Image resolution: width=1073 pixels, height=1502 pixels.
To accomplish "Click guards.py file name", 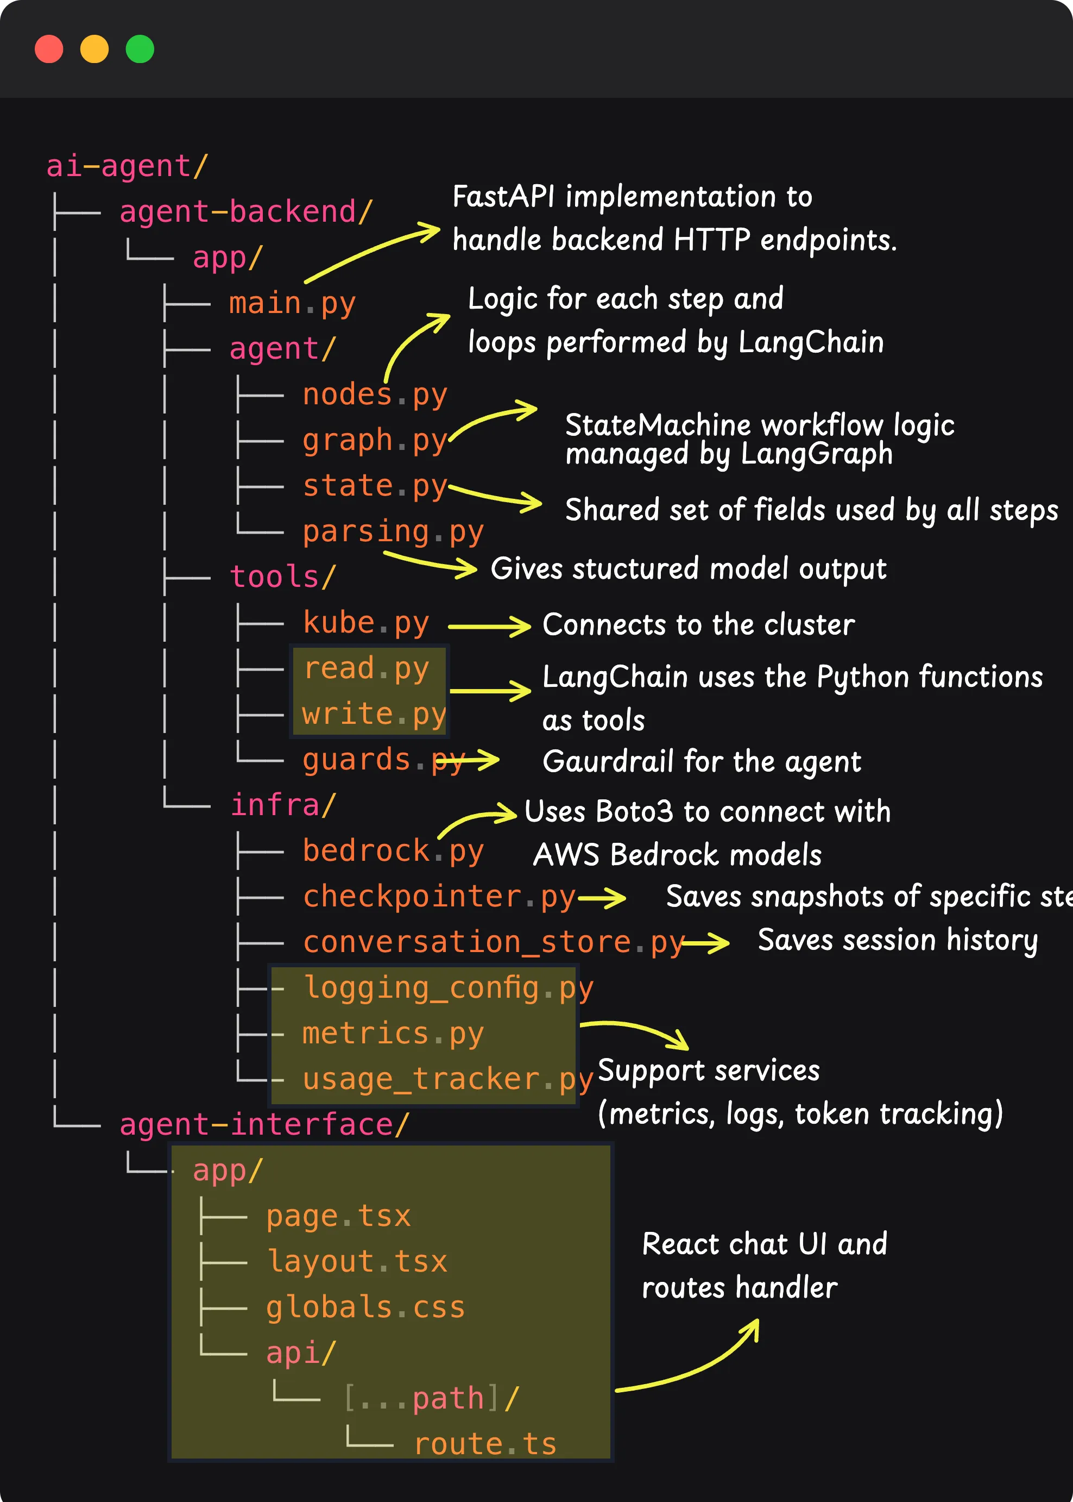I will [384, 760].
